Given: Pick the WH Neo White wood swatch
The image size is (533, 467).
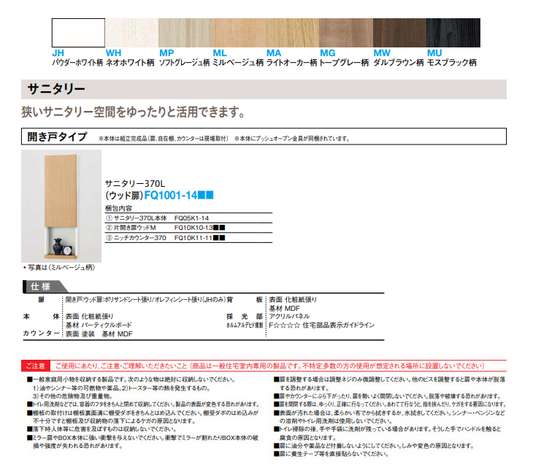Looking at the screenshot, I should click(x=131, y=33).
